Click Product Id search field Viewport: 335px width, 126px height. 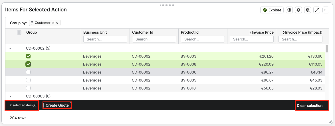coord(203,39)
